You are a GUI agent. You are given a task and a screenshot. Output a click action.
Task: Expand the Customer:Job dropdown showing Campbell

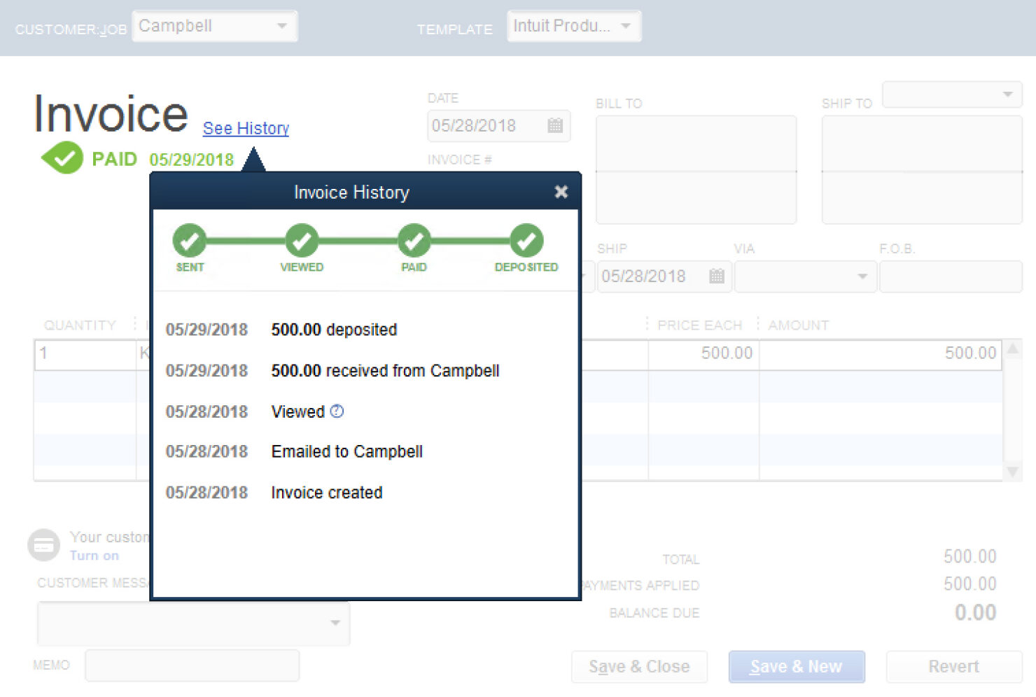click(x=281, y=27)
